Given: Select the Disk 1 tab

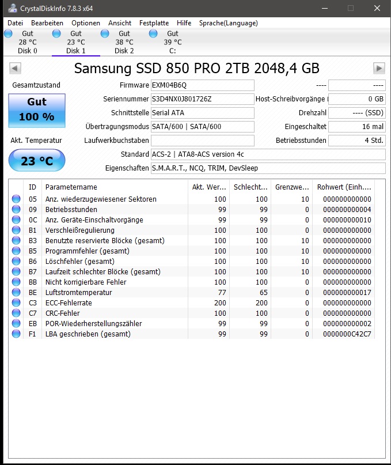Looking at the screenshot, I should click(76, 42).
